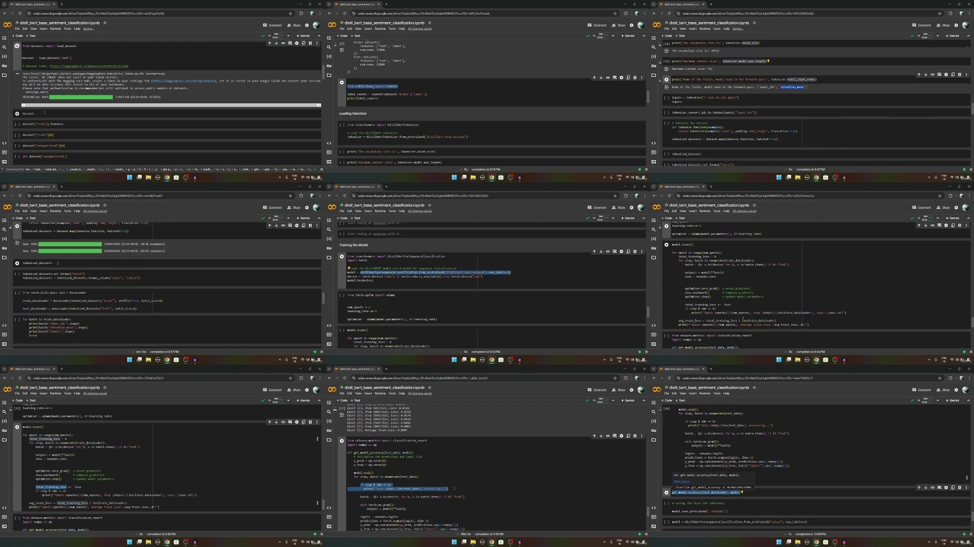
Task: Open new tab plus in middle-right browser window
Action: coord(711,187)
